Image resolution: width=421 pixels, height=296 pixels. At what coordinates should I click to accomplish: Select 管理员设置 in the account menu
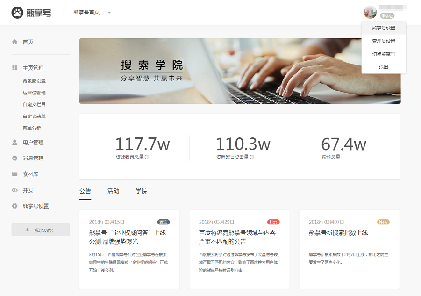click(x=384, y=41)
